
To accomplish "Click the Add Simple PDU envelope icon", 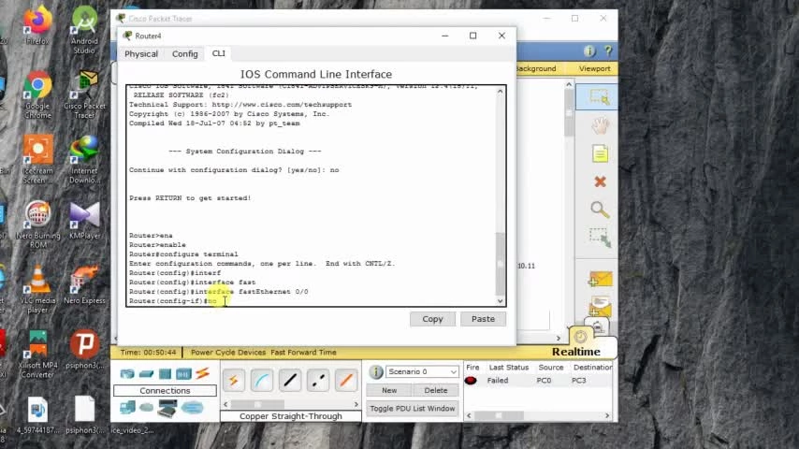I will pyautogui.click(x=600, y=279).
